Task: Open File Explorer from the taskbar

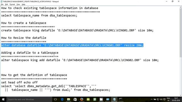Action: [x=69, y=99]
